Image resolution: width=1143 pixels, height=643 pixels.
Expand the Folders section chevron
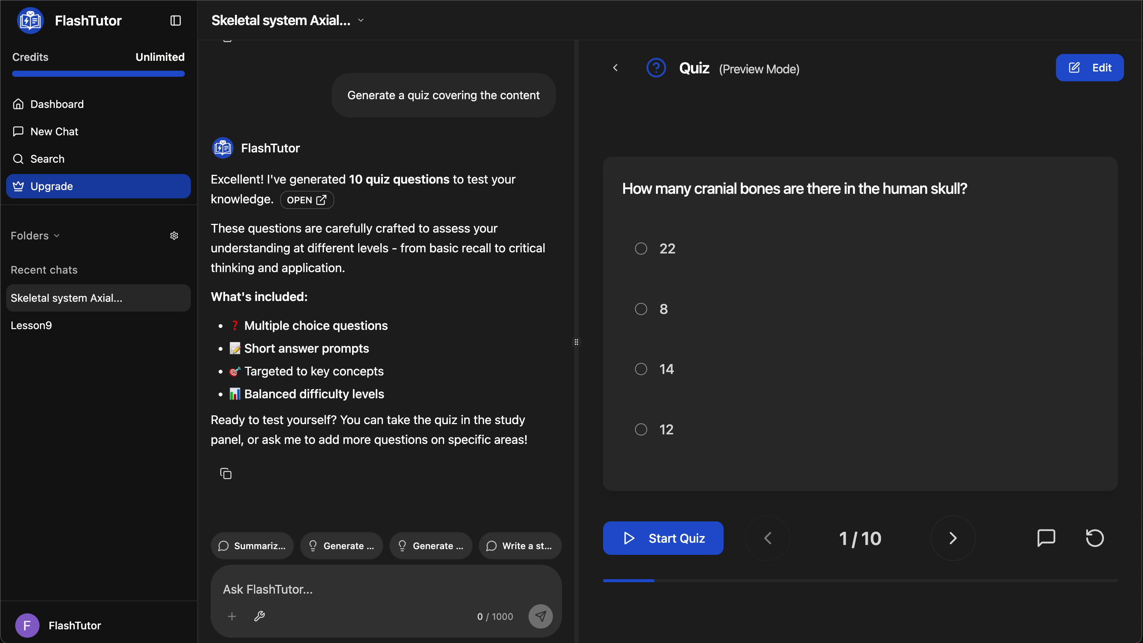click(x=57, y=236)
